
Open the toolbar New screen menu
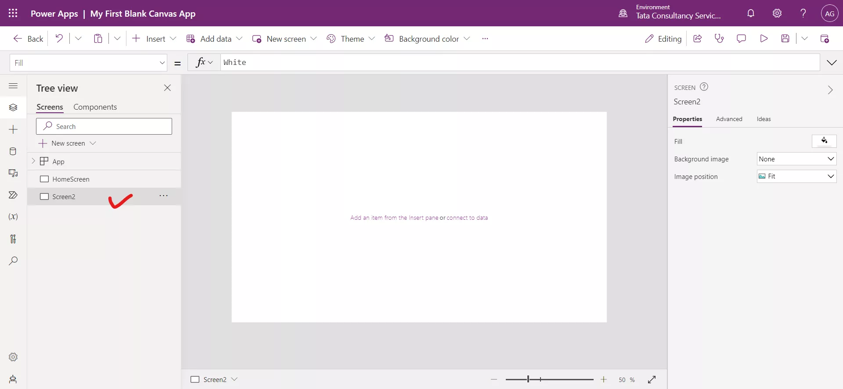pos(284,39)
